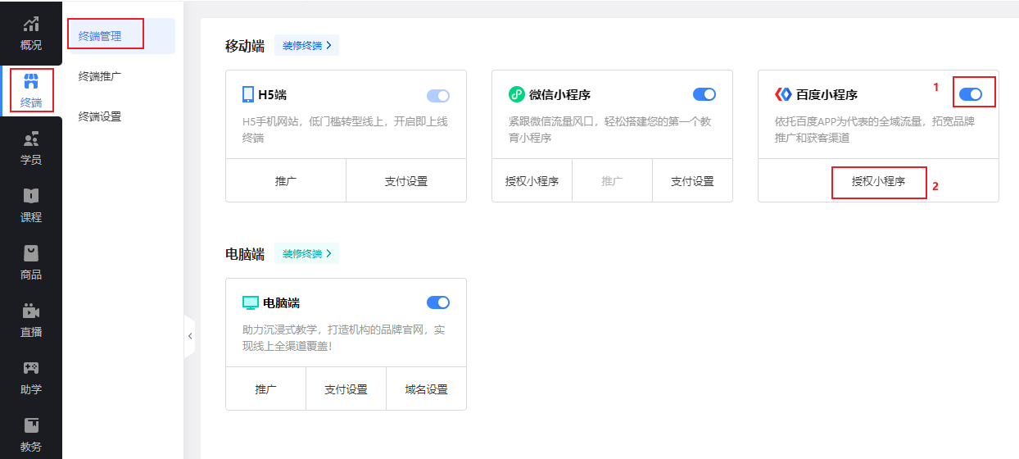
Task: Switch to 终端推广 menu item
Action: (100, 76)
